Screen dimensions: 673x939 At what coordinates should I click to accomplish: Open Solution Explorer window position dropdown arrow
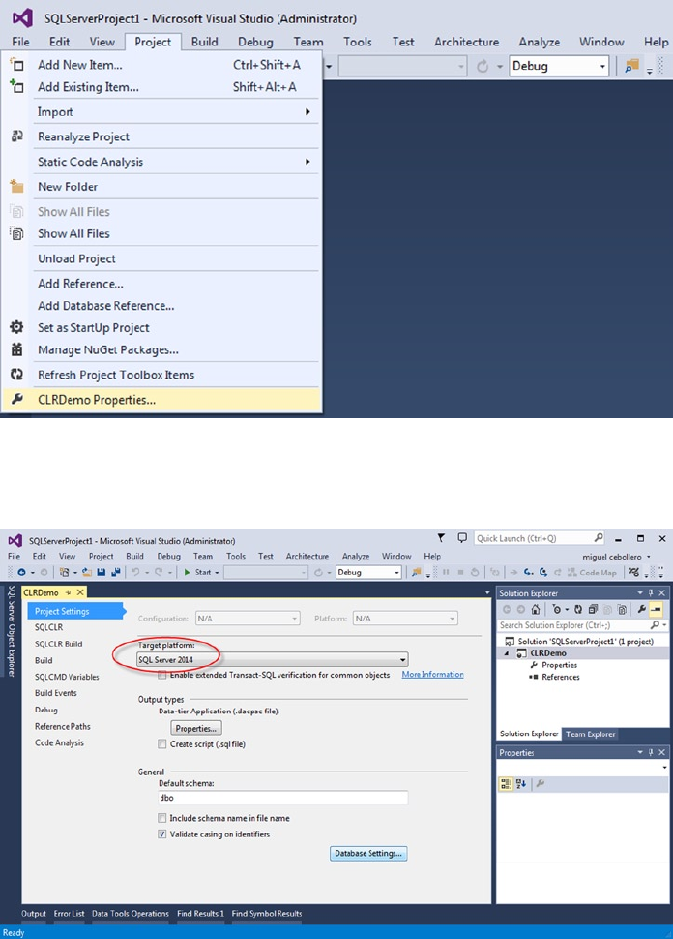[640, 592]
